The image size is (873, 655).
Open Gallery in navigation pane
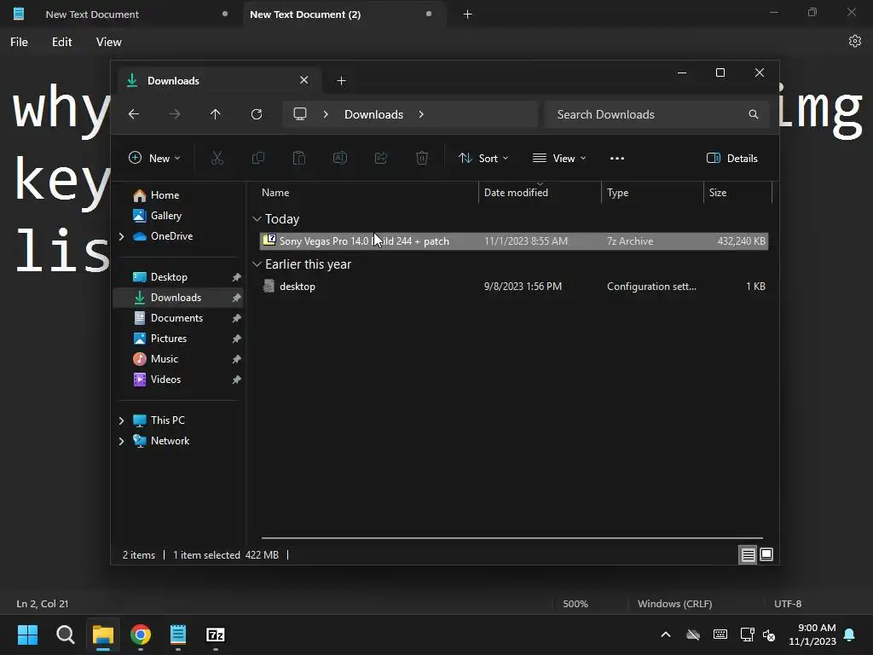point(166,216)
